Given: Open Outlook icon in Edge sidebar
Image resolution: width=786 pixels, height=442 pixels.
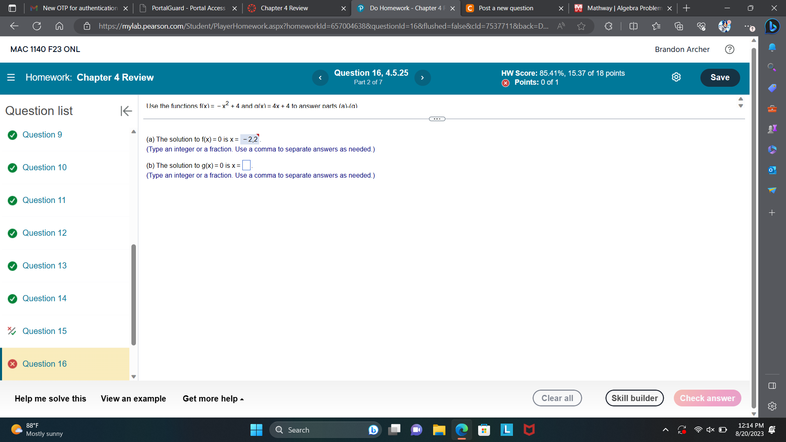Looking at the screenshot, I should tap(772, 170).
